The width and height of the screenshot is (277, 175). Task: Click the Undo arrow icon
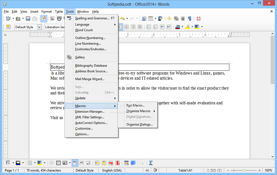click(x=122, y=19)
